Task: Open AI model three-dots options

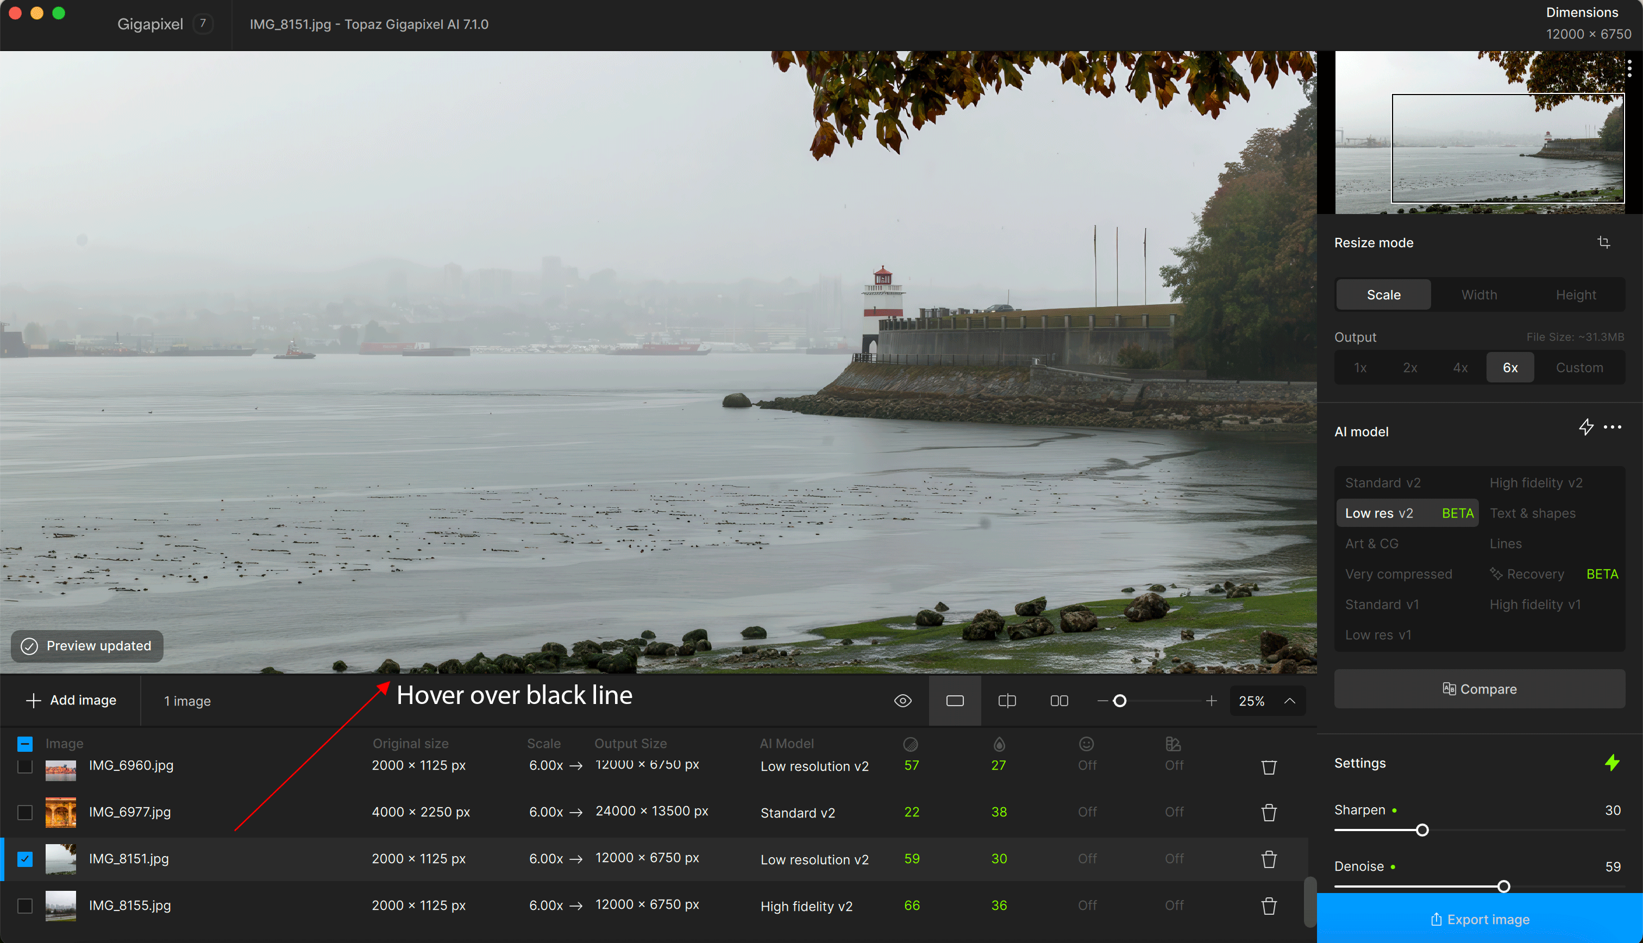Action: 1612,428
